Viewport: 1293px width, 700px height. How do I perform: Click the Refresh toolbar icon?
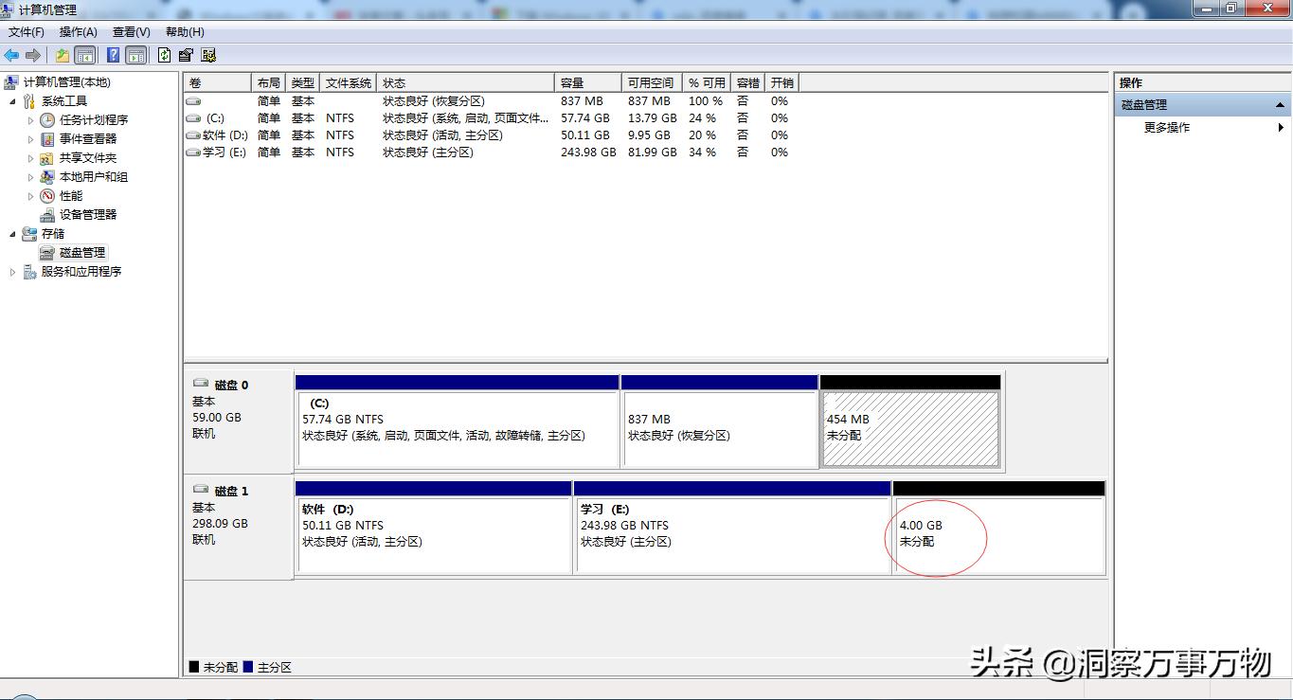(x=165, y=55)
